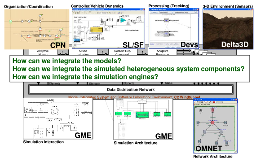Open the GME Simulation Interaction diagram

click(x=58, y=118)
